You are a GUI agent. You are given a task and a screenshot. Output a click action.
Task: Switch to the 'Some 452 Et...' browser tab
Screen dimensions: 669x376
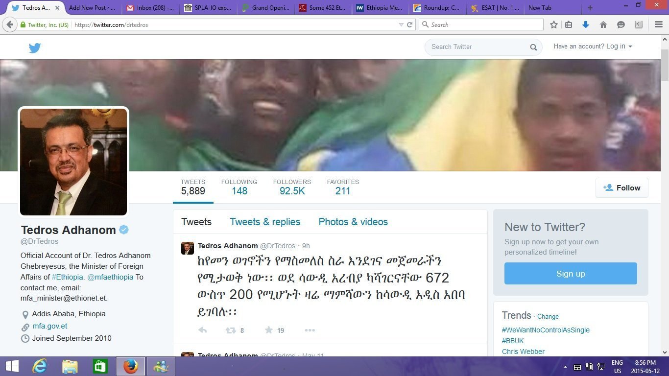click(x=322, y=8)
